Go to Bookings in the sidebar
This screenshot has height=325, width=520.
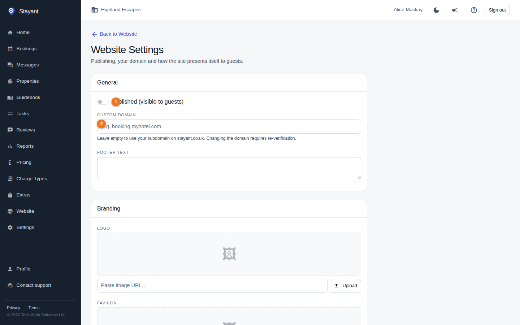(x=40, y=49)
